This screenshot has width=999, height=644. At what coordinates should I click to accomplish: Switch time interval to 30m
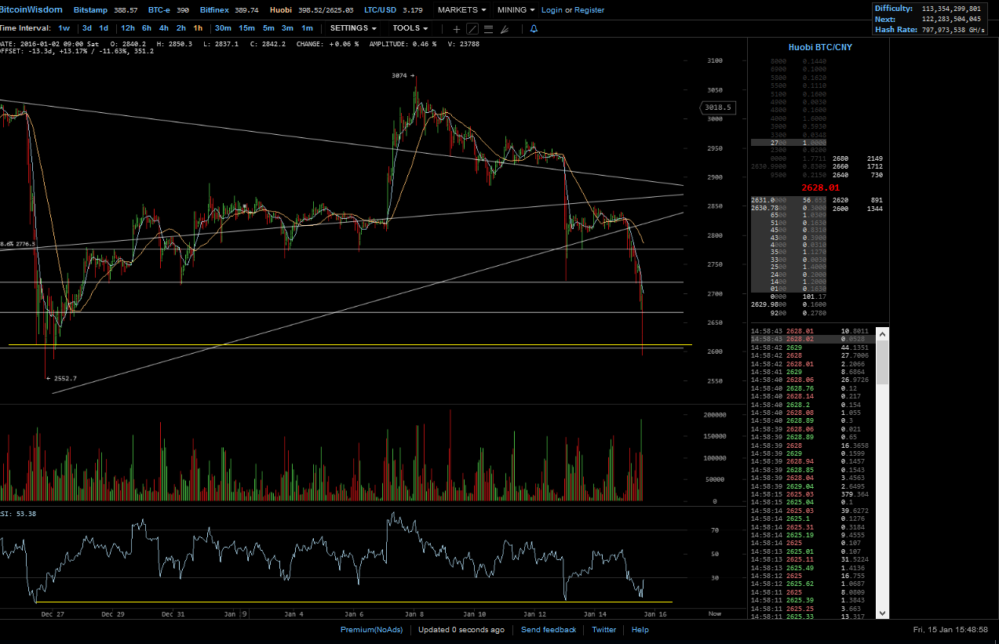[224, 28]
